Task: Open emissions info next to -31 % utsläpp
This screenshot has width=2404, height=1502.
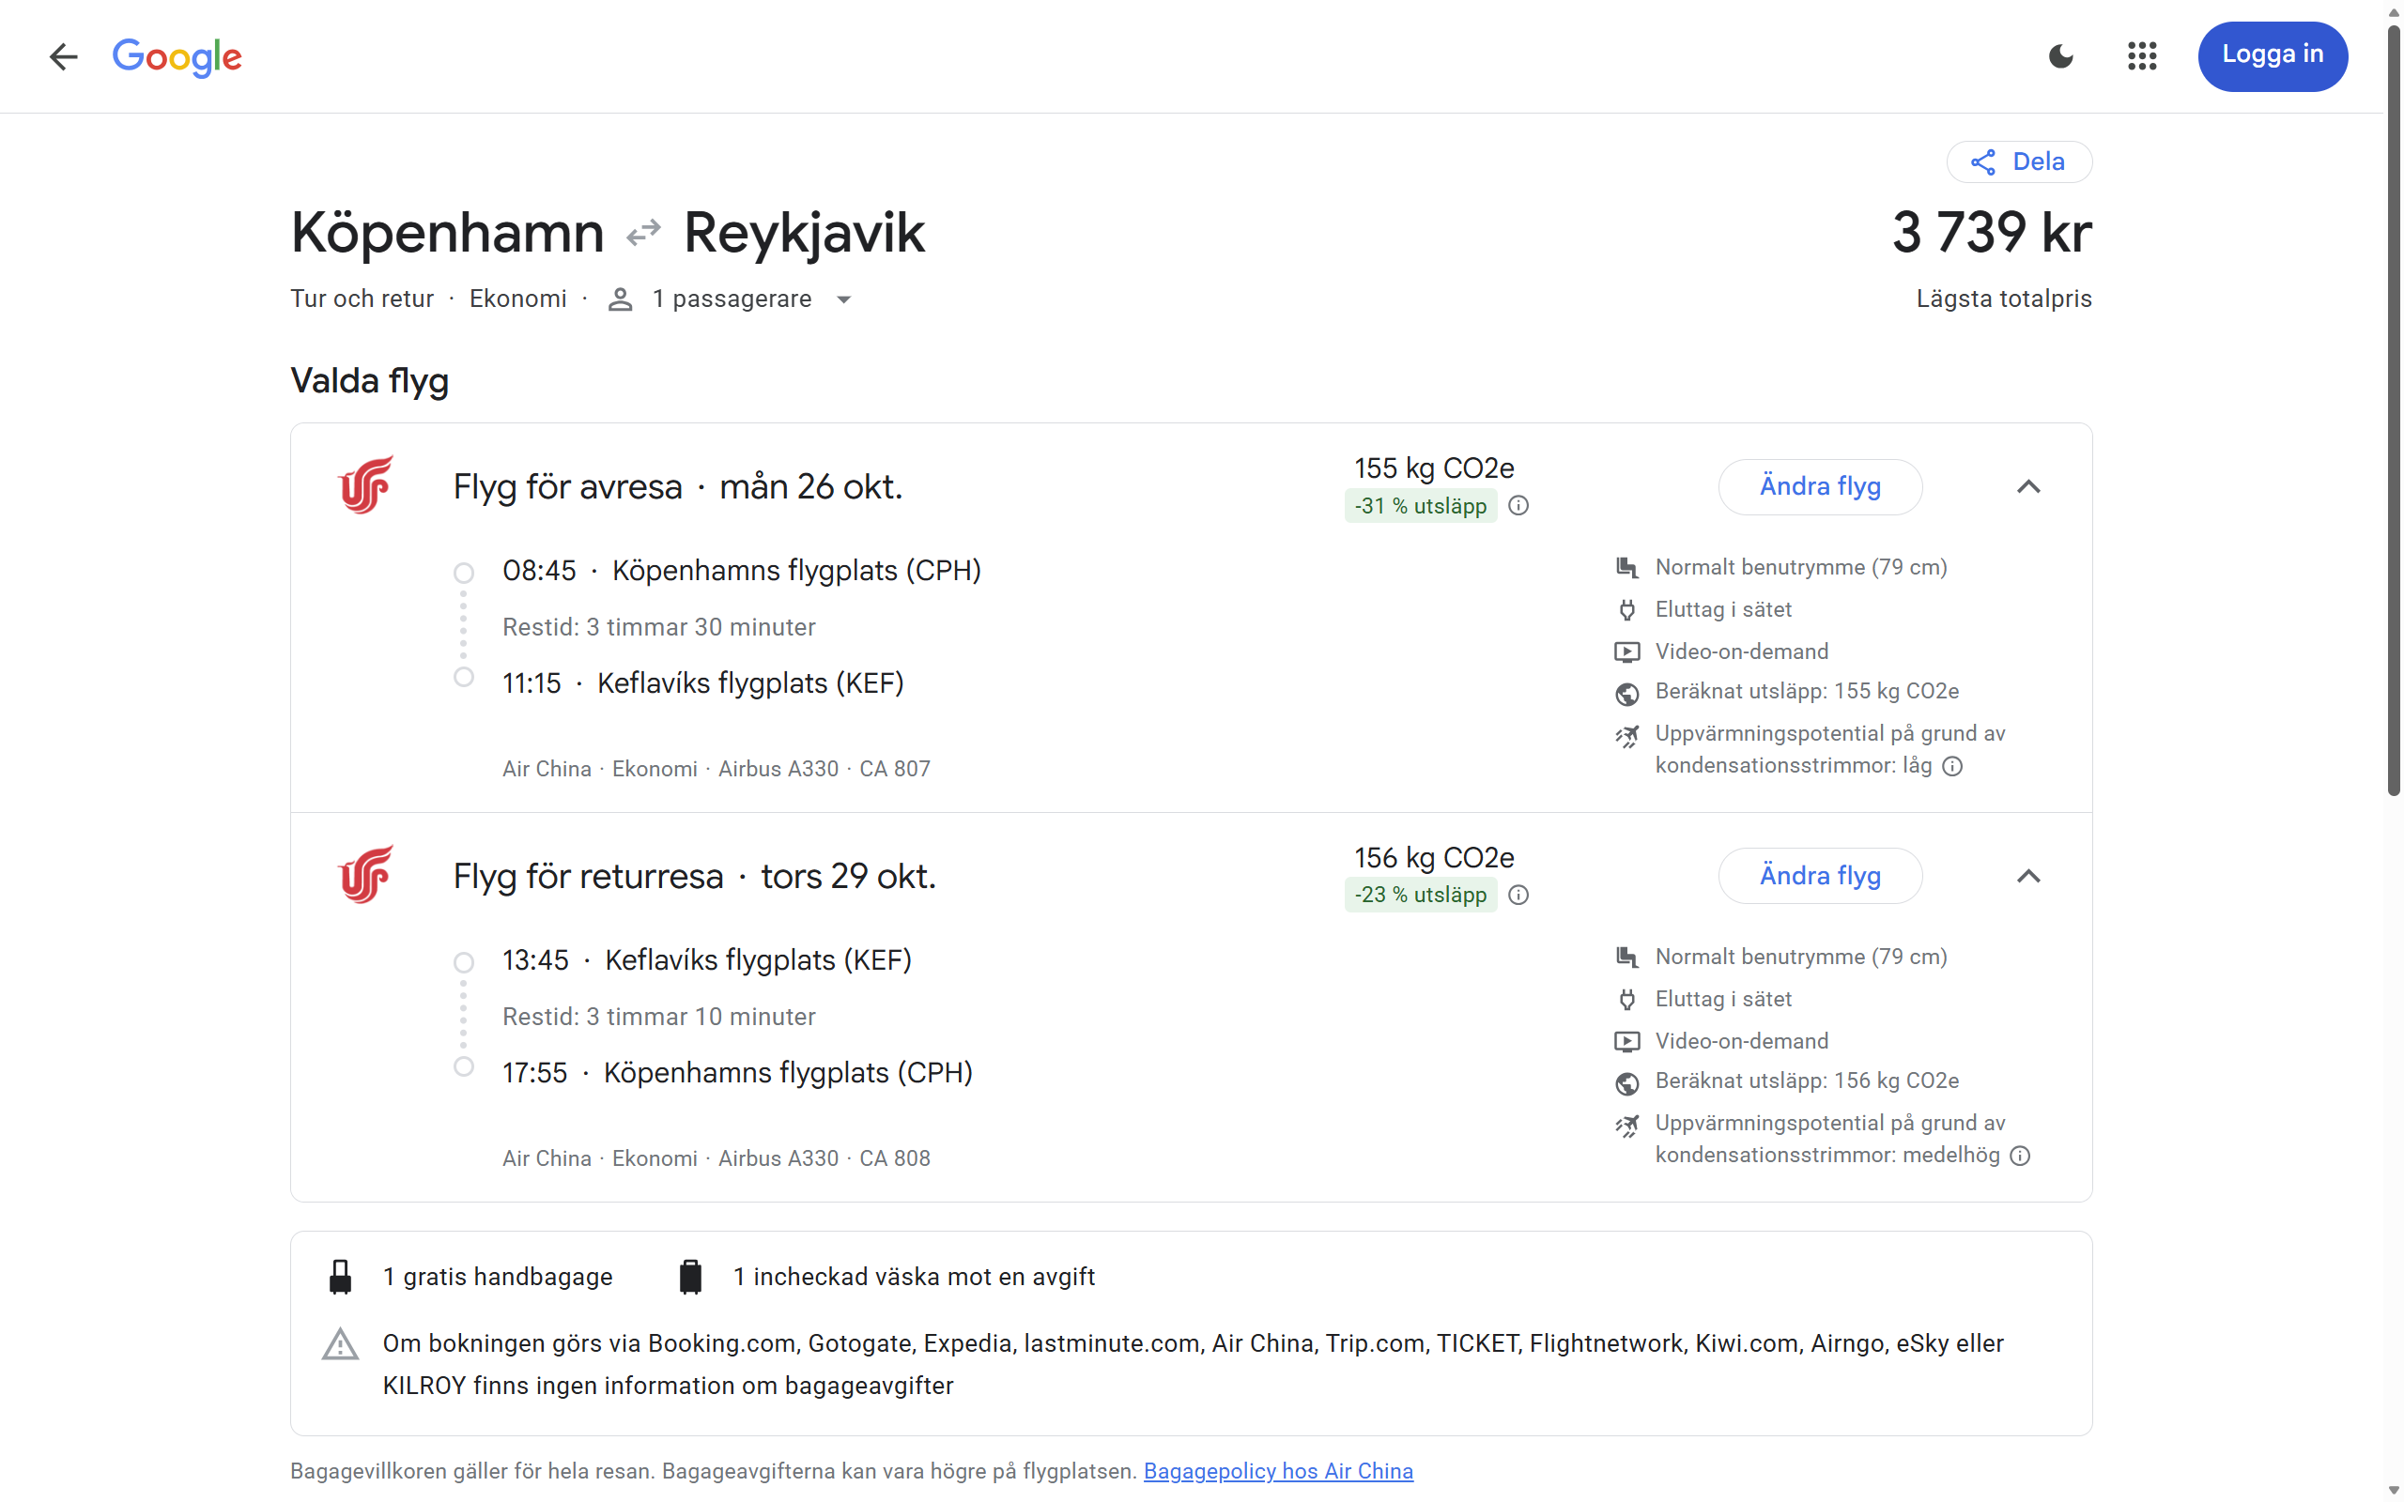Action: pyautogui.click(x=1518, y=506)
